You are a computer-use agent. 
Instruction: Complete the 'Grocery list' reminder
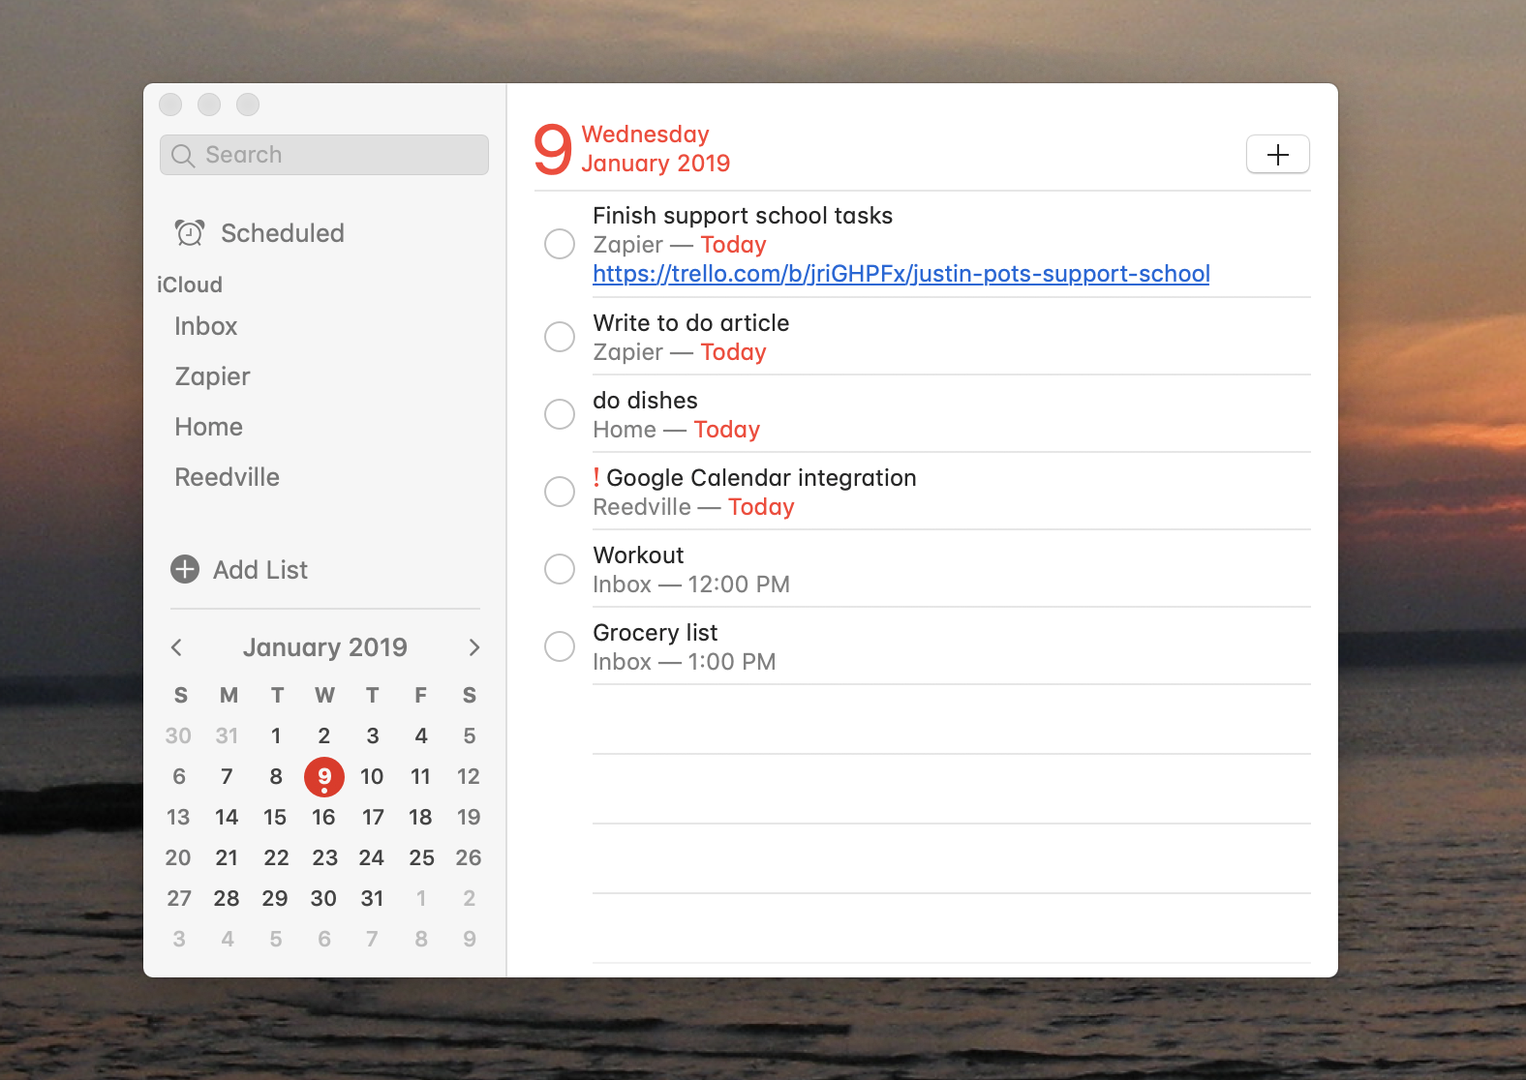(560, 646)
